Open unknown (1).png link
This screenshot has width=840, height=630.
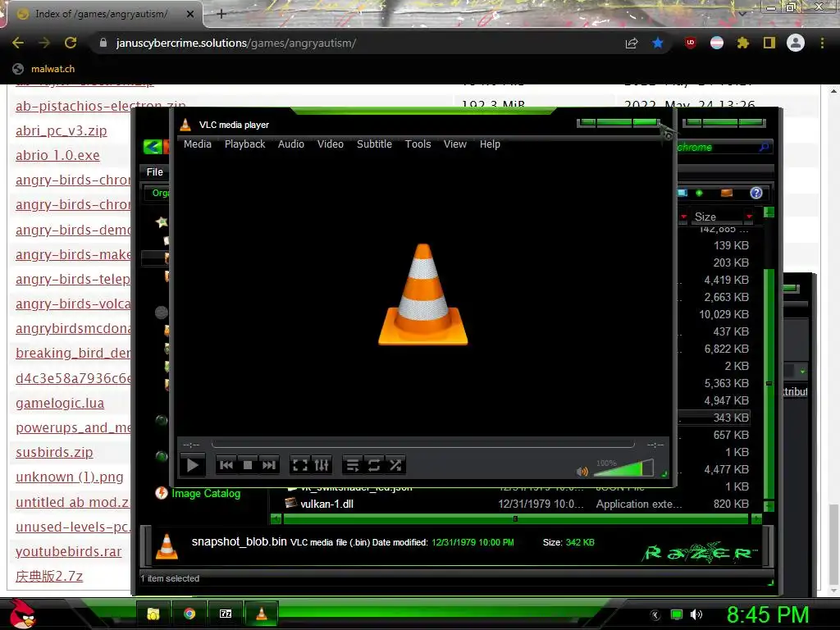[x=70, y=477]
